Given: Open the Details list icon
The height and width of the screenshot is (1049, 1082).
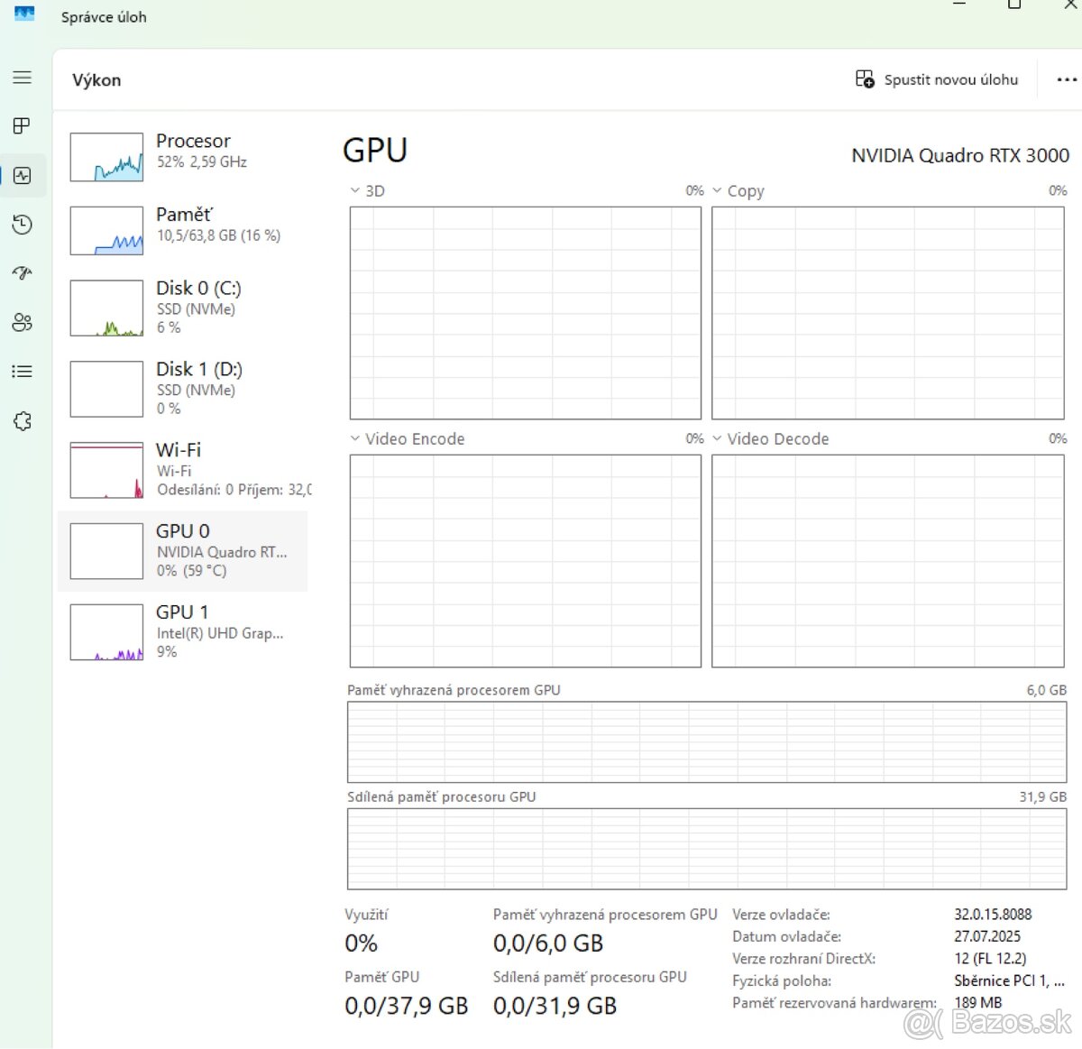Looking at the screenshot, I should [23, 372].
